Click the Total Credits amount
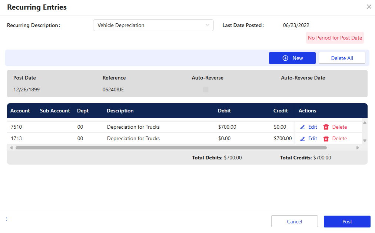Viewport: 375px width, 233px height. click(x=322, y=158)
